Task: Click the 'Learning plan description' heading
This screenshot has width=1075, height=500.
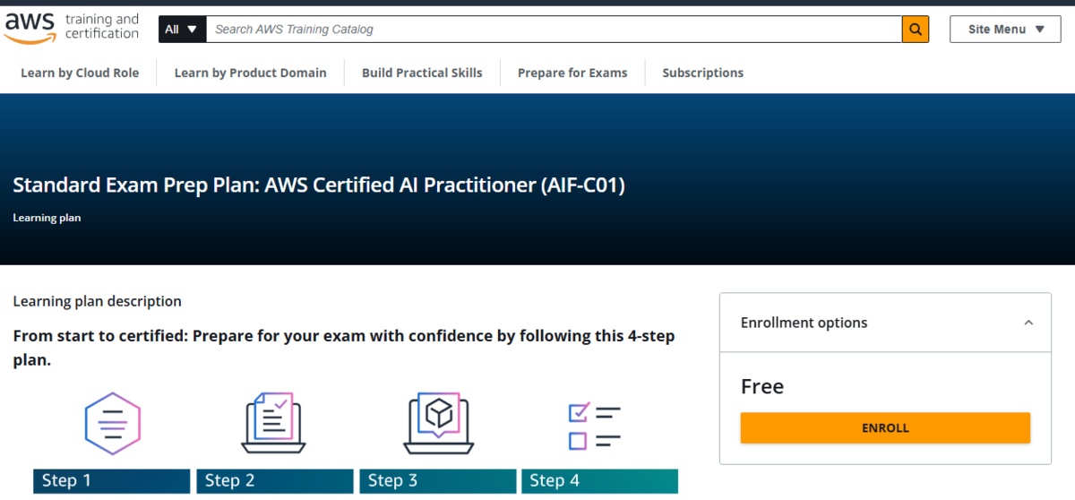Action: pos(97,301)
